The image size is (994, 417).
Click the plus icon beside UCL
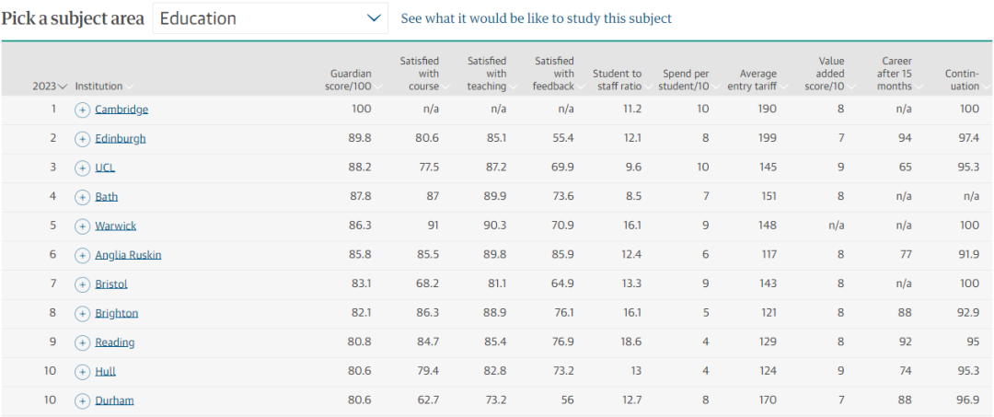point(82,168)
